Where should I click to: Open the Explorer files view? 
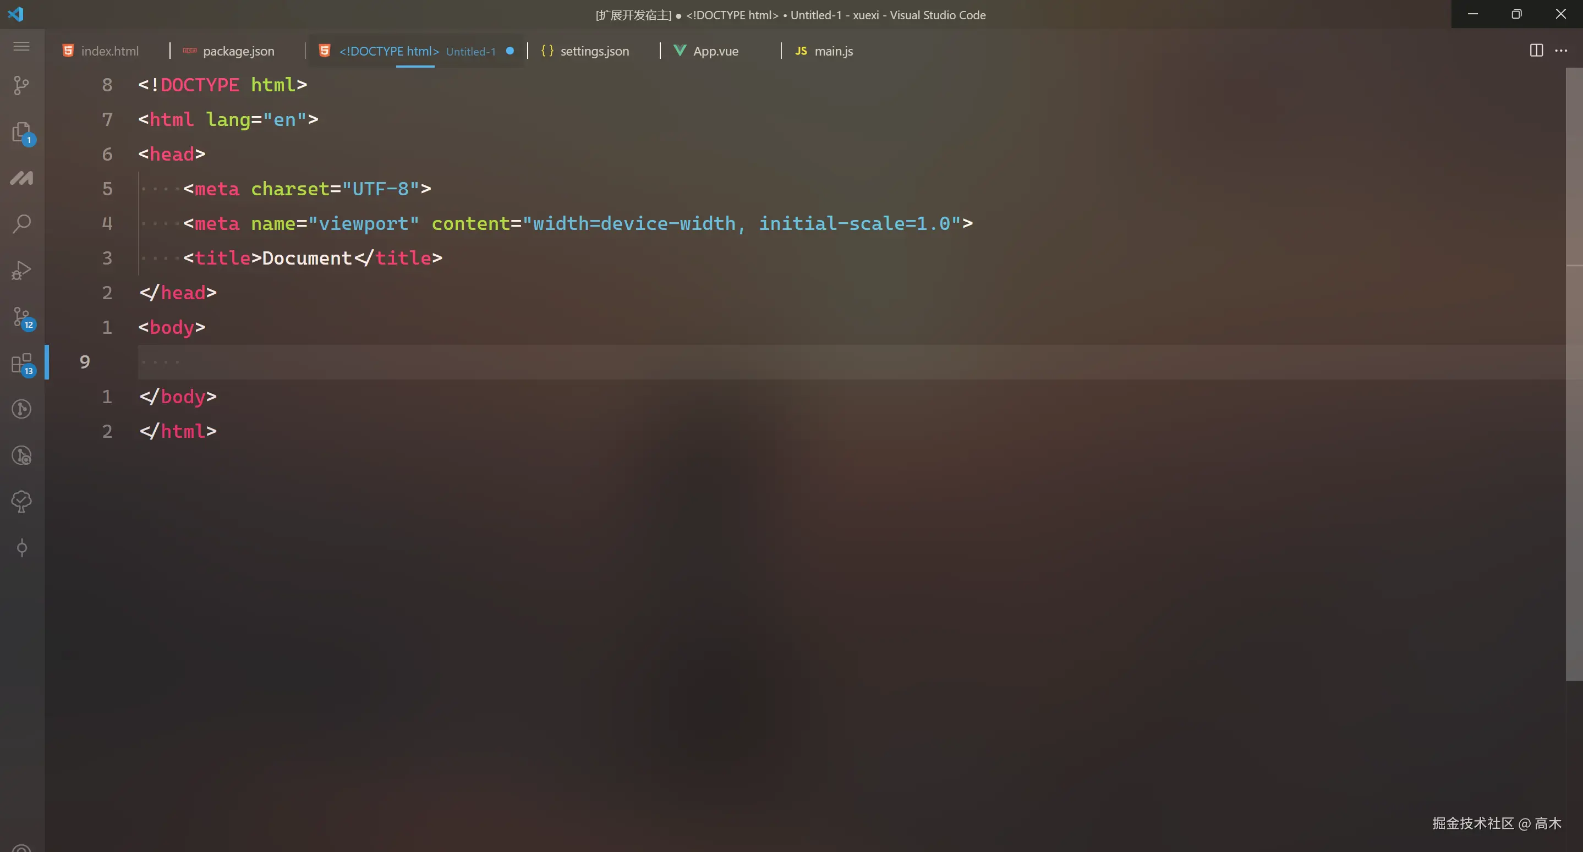pos(21,132)
